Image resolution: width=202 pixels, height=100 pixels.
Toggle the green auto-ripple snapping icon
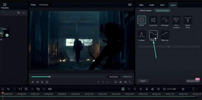click(x=153, y=89)
